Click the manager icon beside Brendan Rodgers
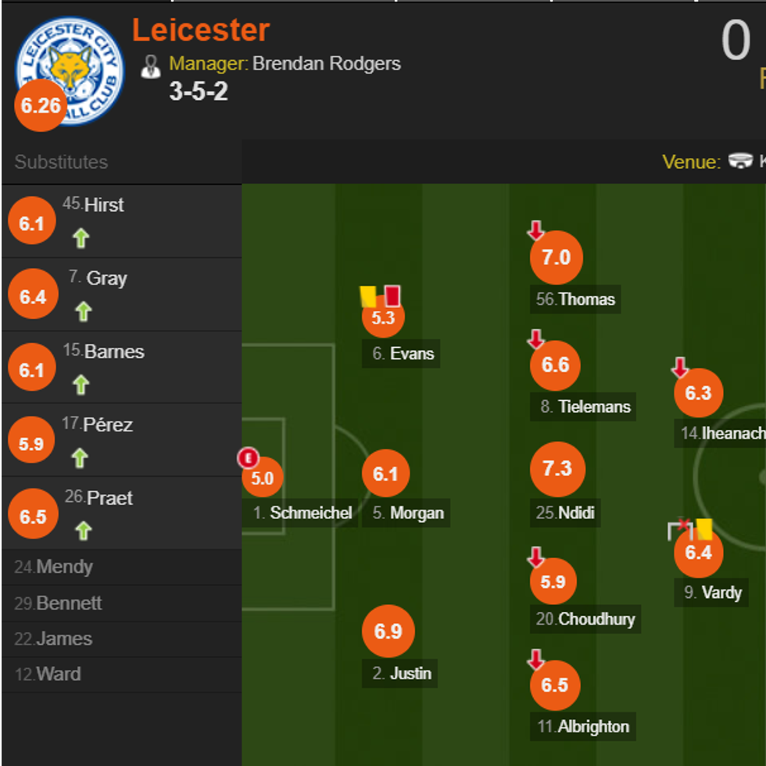Viewport: 766px width, 766px height. [151, 66]
